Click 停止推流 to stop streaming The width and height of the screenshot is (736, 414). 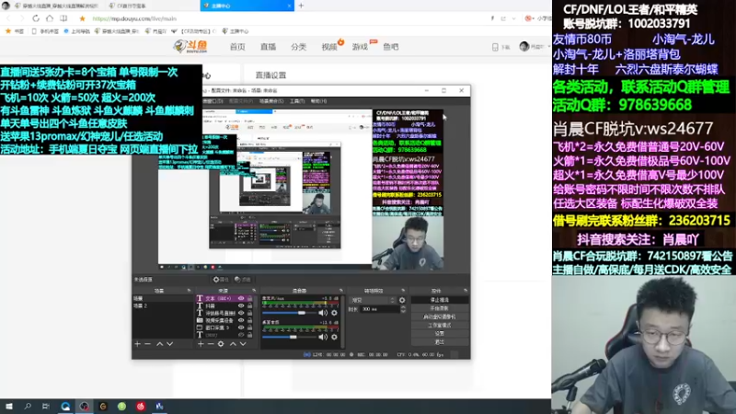tap(440, 300)
